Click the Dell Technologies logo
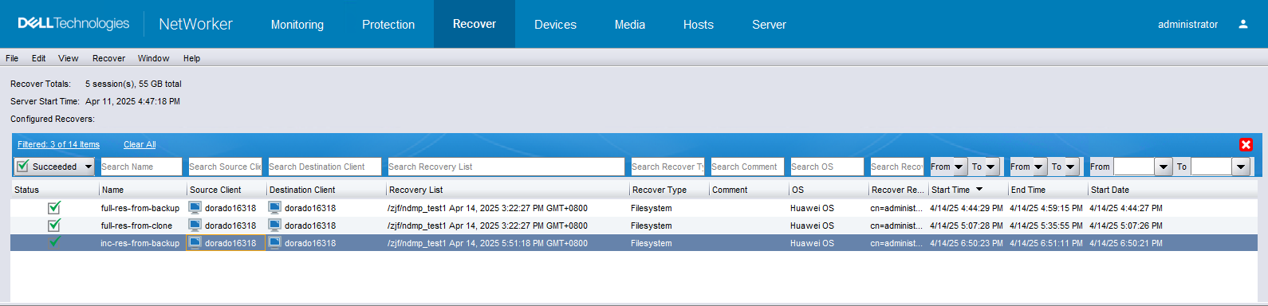Image resolution: width=1268 pixels, height=306 pixels. click(x=73, y=24)
